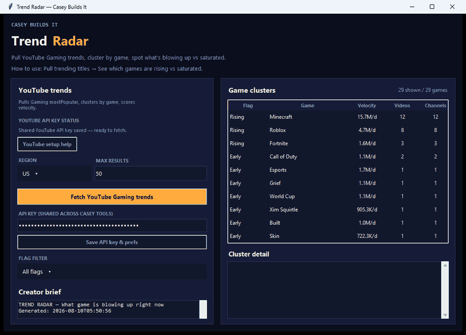Close the Trend Radar window
This screenshot has width=466, height=335.
tap(452, 6)
